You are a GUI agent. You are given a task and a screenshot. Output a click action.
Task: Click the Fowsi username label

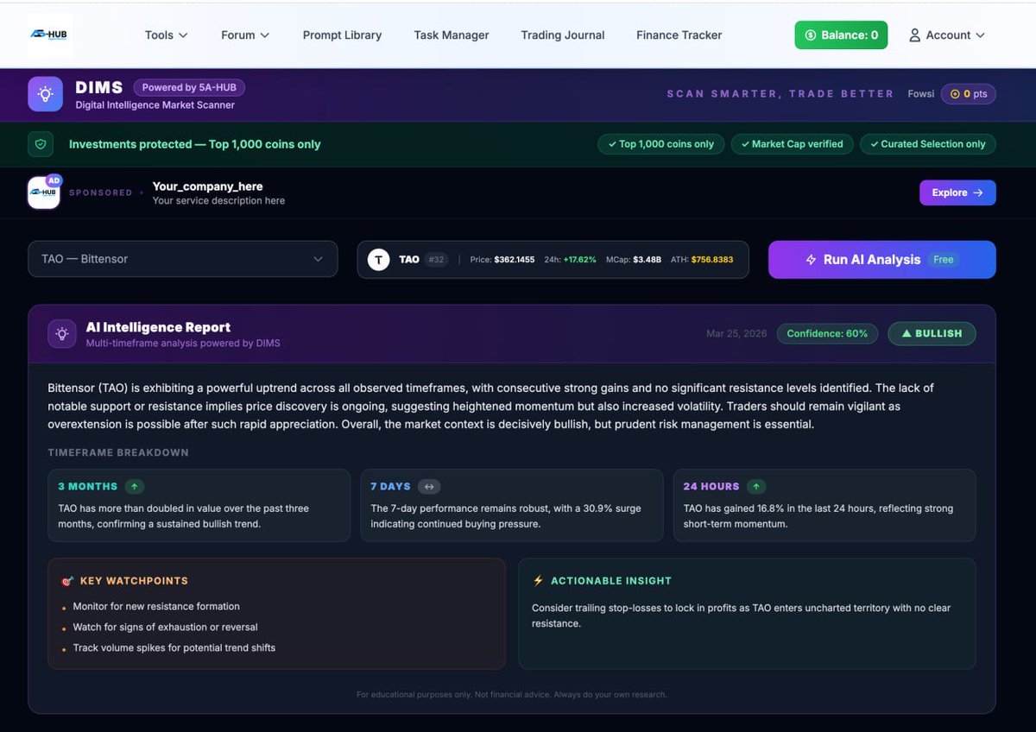(921, 94)
